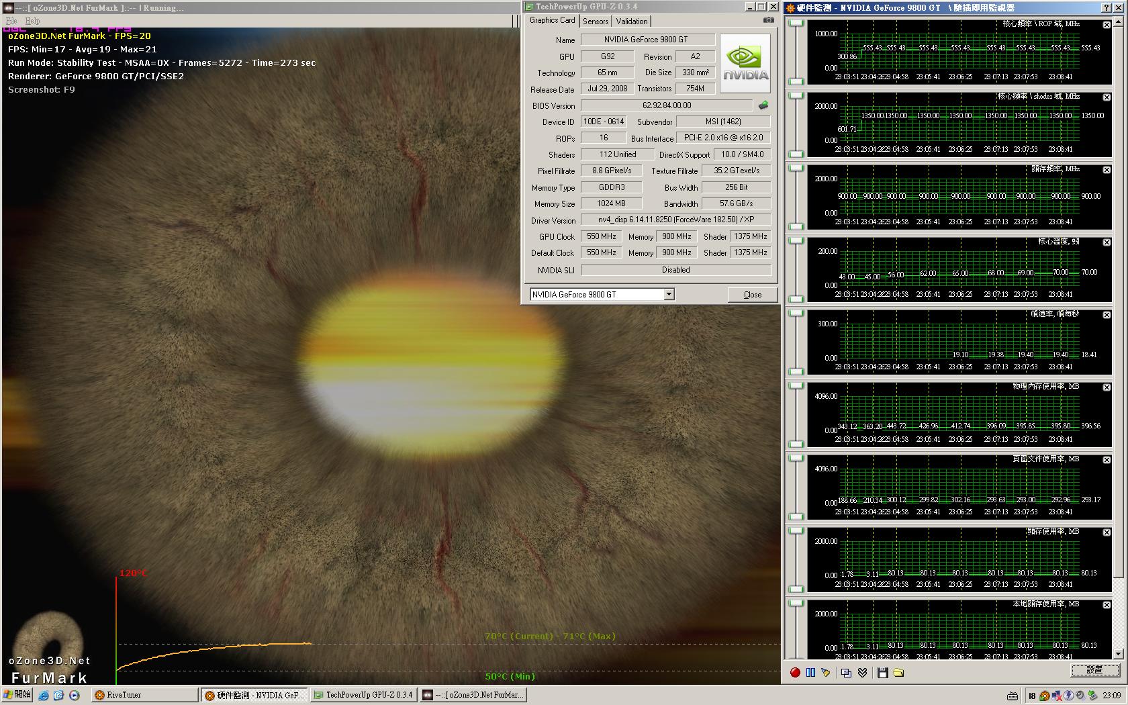Click the Close button in GPU-Z
Viewport: 1128px width, 705px height.
coord(753,294)
